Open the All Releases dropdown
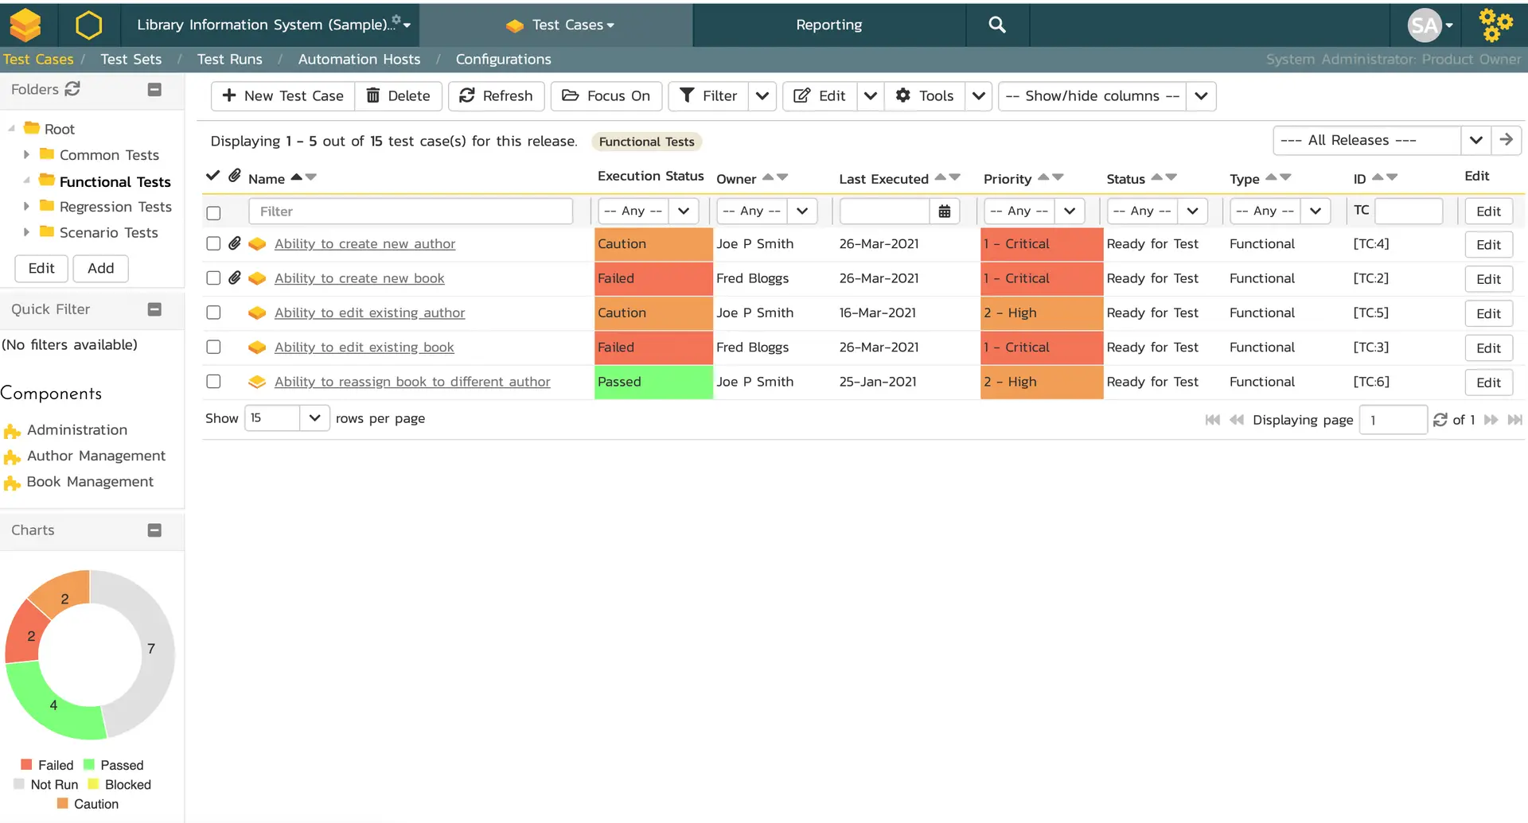1528x823 pixels. [x=1475, y=140]
